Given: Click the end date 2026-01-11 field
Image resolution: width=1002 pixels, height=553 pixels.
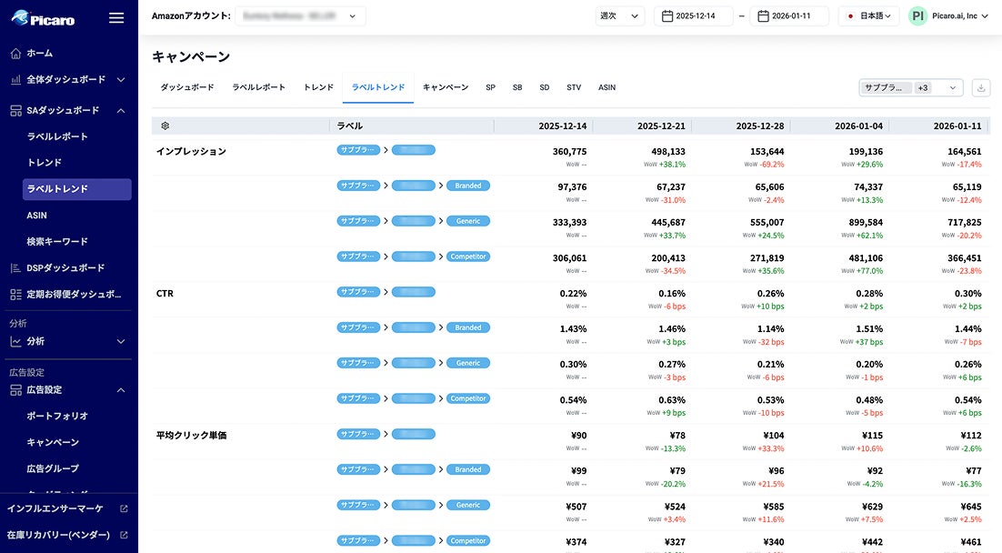Looking at the screenshot, I should pos(788,16).
